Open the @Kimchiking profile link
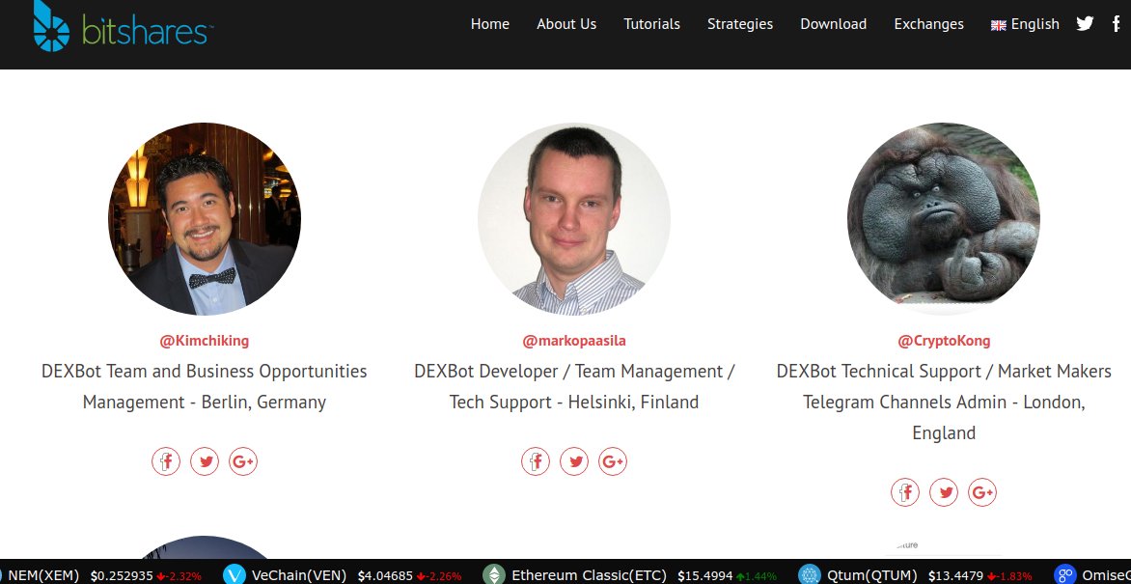 (204, 340)
